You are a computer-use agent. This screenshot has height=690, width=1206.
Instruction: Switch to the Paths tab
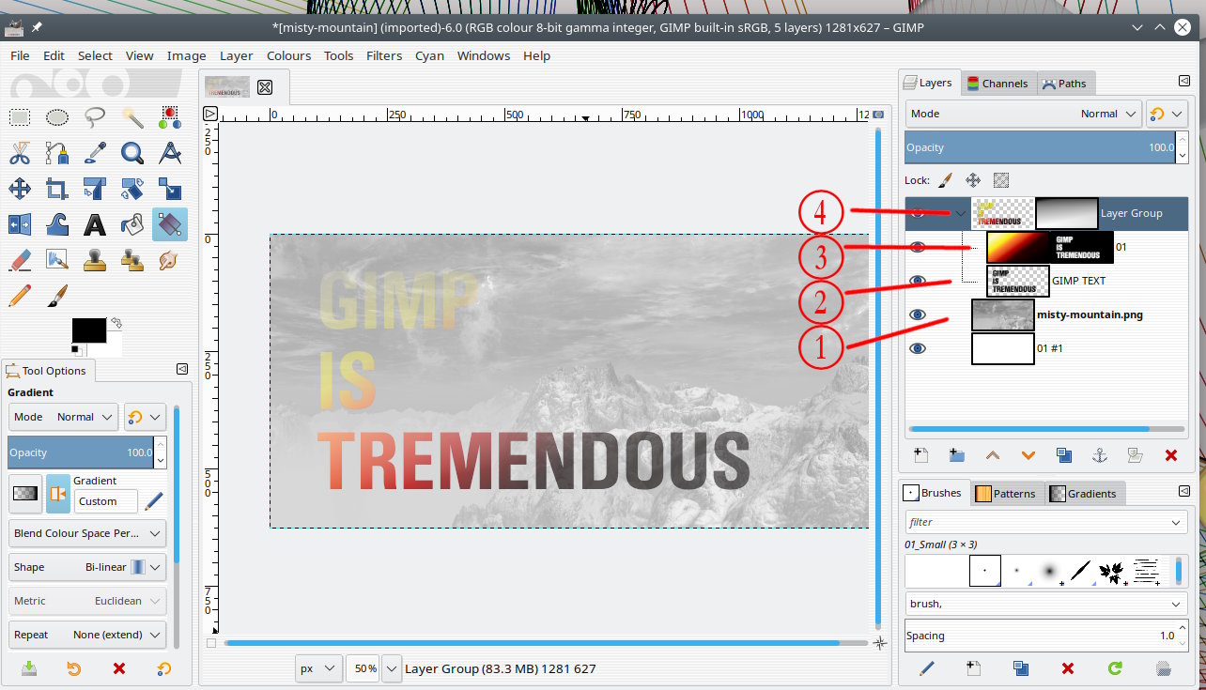[x=1064, y=84]
